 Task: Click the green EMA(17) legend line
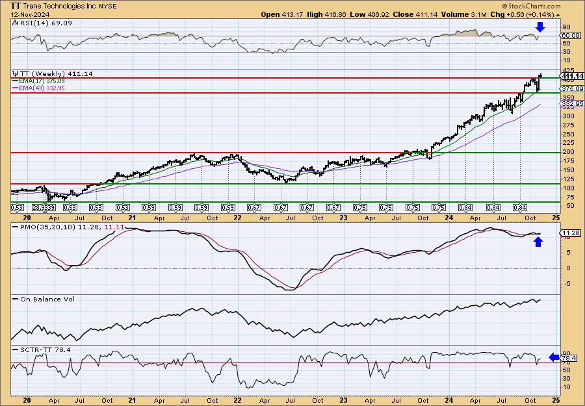[15, 81]
